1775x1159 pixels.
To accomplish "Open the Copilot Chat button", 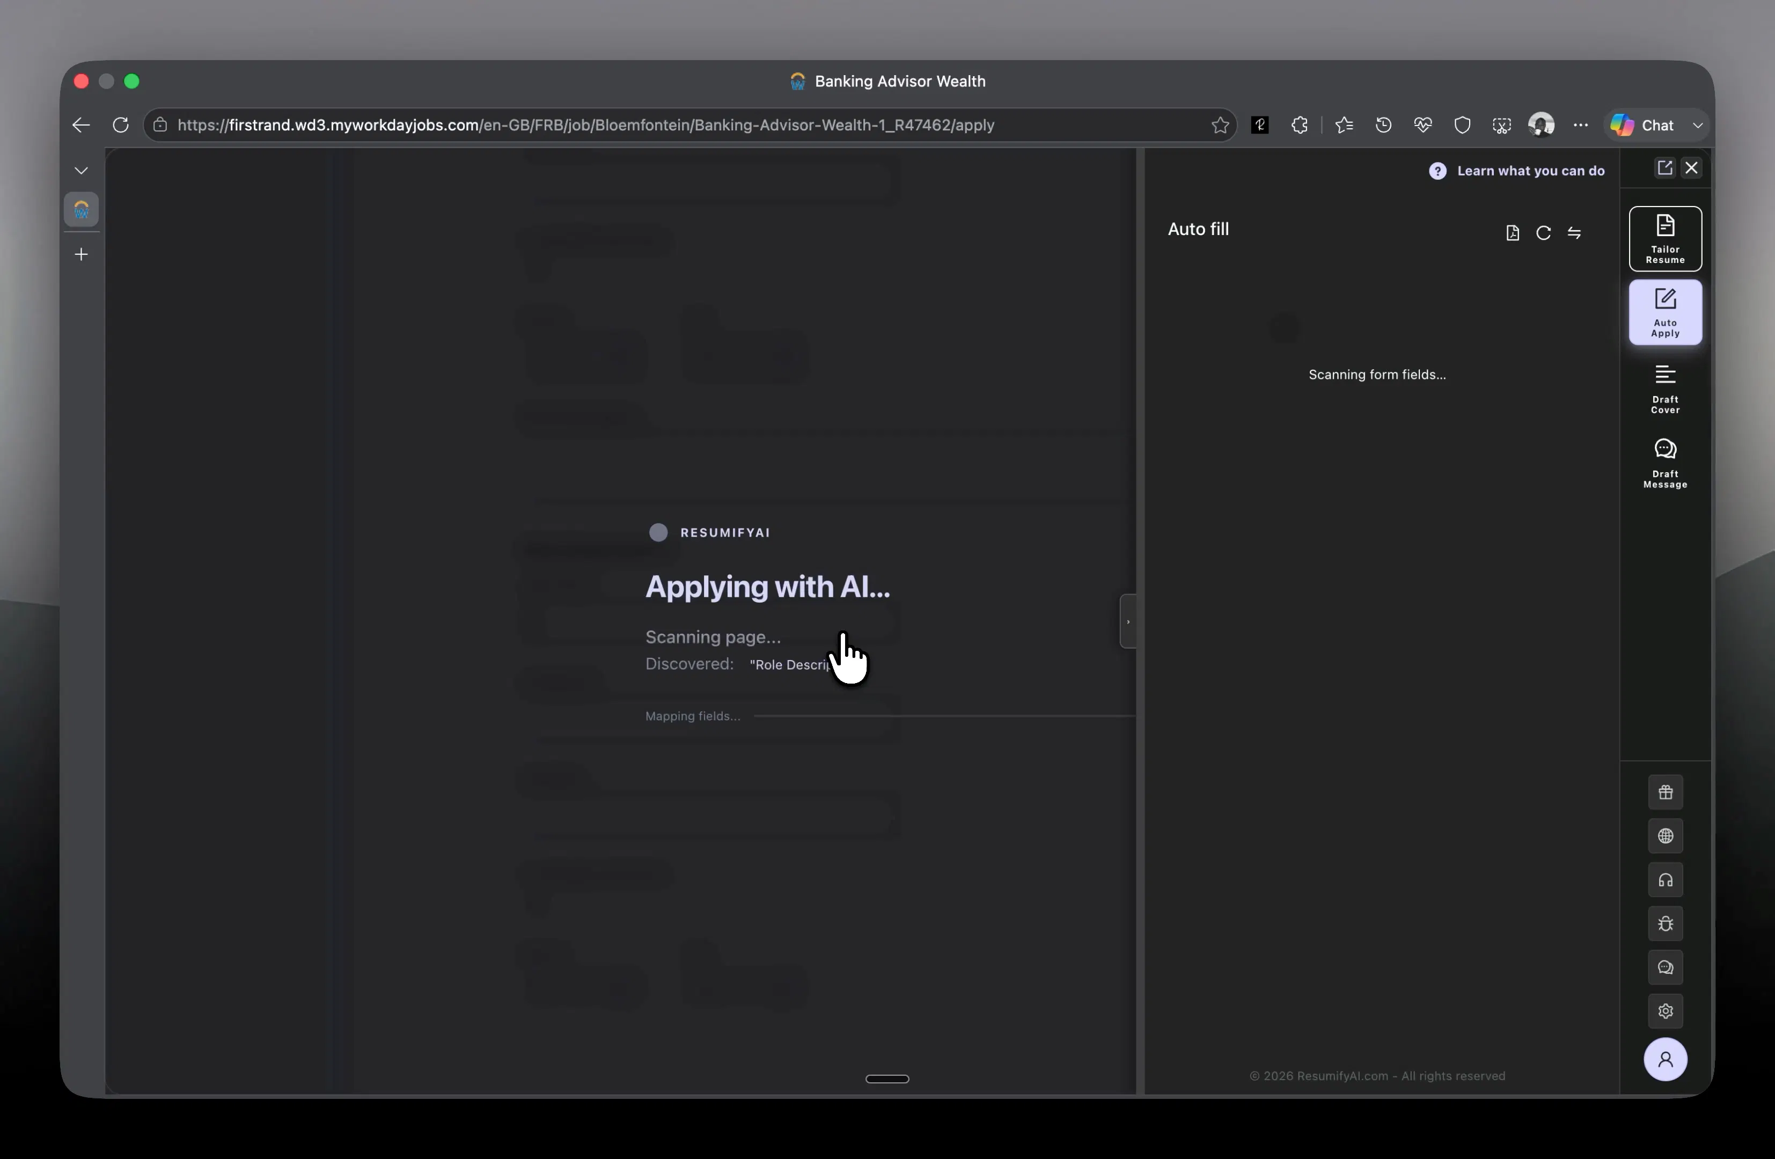I will [1643, 126].
